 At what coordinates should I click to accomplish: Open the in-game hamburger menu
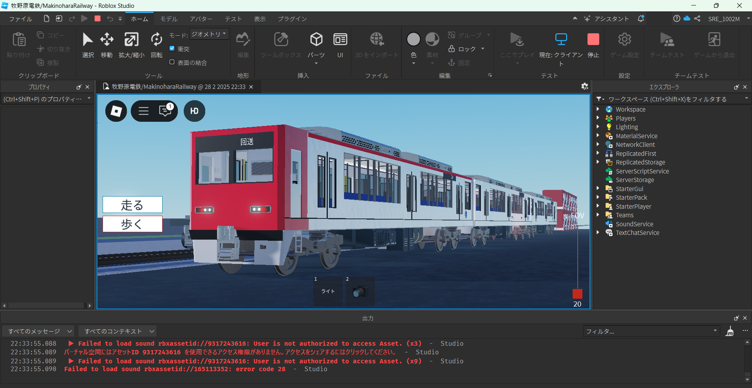click(143, 111)
